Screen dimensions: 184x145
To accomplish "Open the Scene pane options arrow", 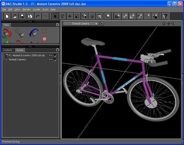I will coord(57,50).
